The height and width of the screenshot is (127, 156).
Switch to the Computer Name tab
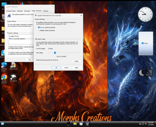click(11, 11)
